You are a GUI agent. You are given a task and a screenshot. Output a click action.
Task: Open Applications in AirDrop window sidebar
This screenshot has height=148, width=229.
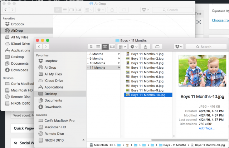tap(18, 50)
